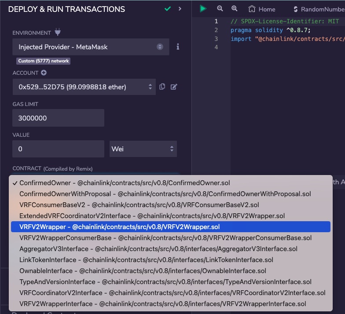Click the zoom in magnifier icon
Viewport: 345px width, 314px height.
click(235, 8)
